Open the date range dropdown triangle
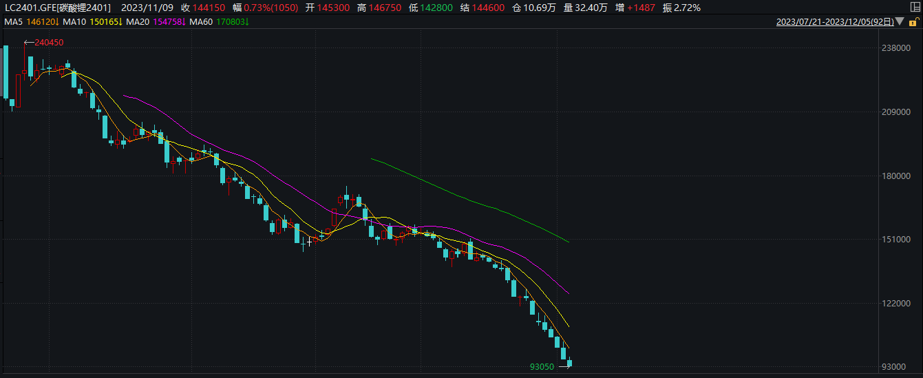Screen dimensions: 923x378 (x=900, y=22)
